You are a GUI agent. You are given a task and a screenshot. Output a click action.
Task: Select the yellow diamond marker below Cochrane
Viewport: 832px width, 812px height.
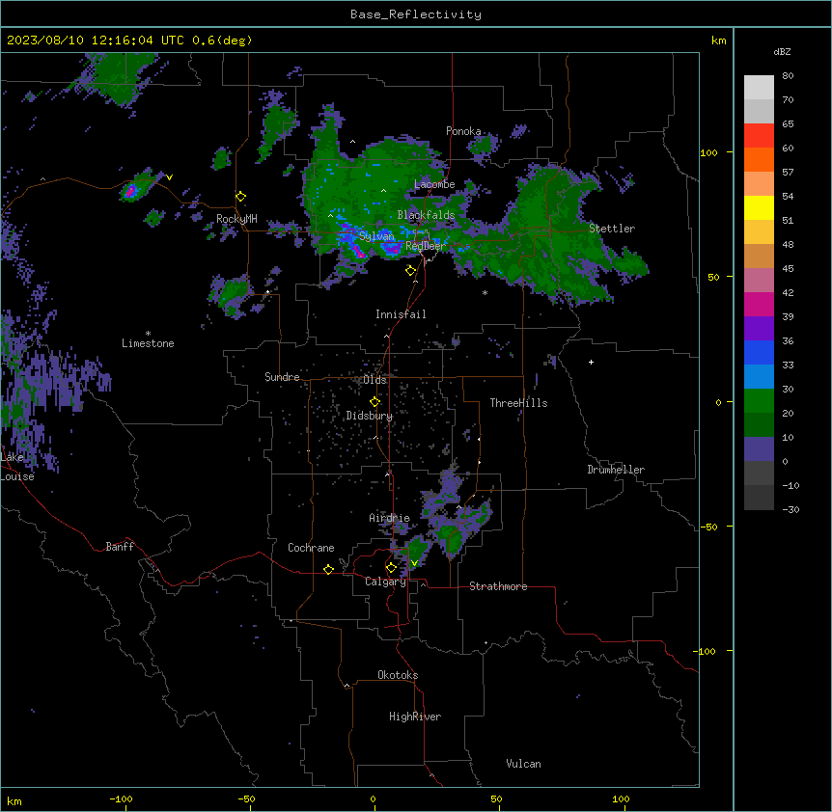[328, 569]
